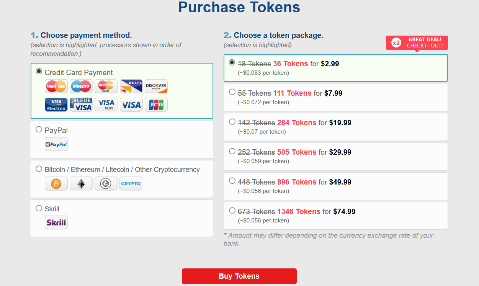The width and height of the screenshot is (479, 286).
Task: Select the 896 Tokens for $49.99 row
Action: tap(336, 186)
